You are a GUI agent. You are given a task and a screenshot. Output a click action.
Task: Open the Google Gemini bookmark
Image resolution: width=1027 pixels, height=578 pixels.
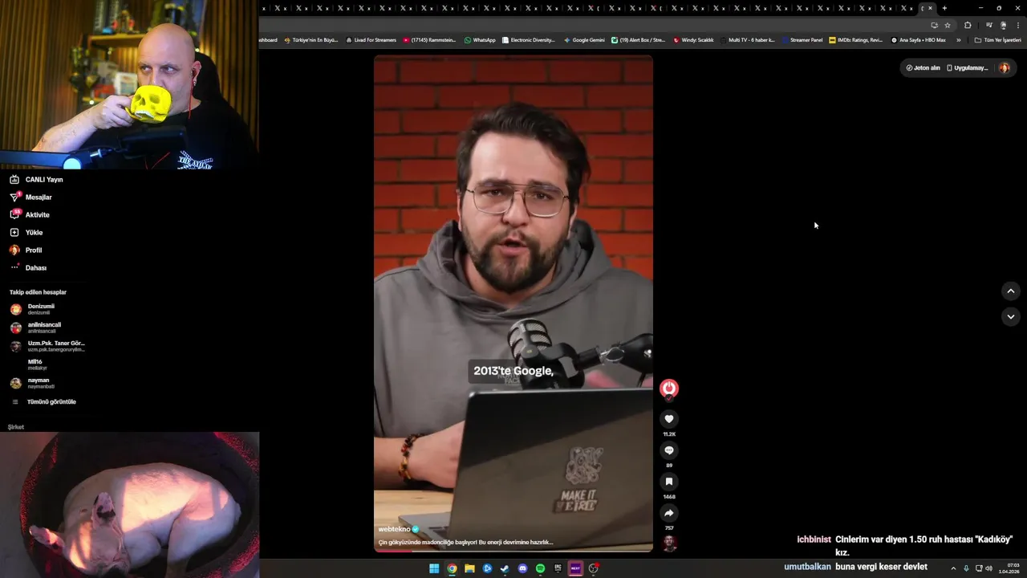584,40
